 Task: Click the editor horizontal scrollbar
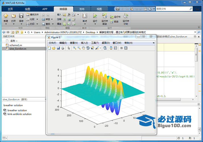[x=169, y=100]
